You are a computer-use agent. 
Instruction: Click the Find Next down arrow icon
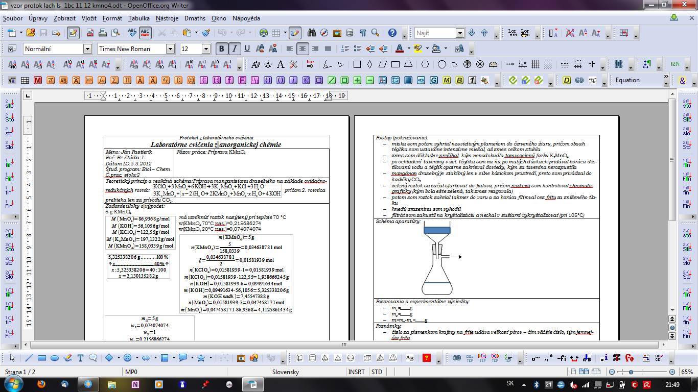pyautogui.click(x=472, y=33)
